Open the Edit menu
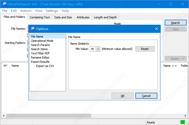 (x=14, y=11)
